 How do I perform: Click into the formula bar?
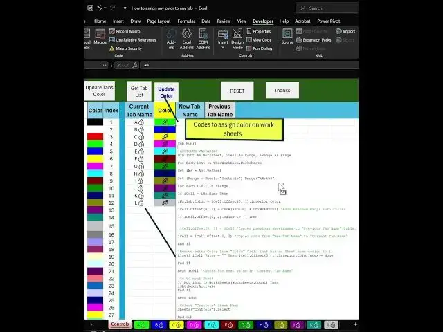click(x=249, y=65)
